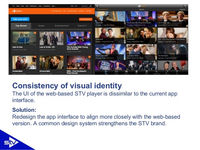
Task: Tap the Britain's Got Talent app thumbnail
Action: click(110, 52)
